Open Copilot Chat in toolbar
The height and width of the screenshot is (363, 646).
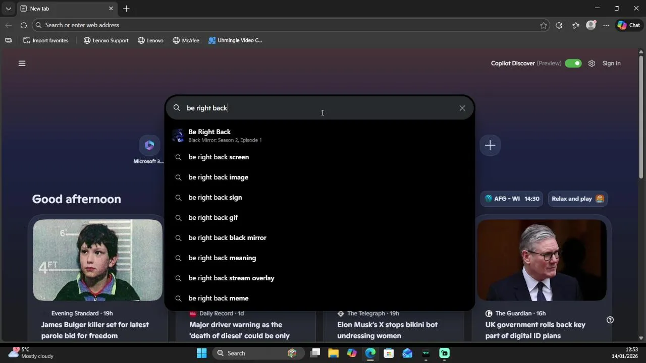(x=628, y=25)
